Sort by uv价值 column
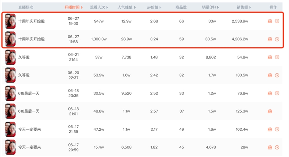 [154, 7]
